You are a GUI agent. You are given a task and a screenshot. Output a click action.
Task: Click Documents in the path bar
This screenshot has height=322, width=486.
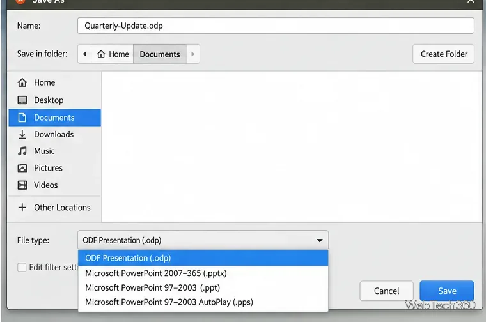coord(160,54)
